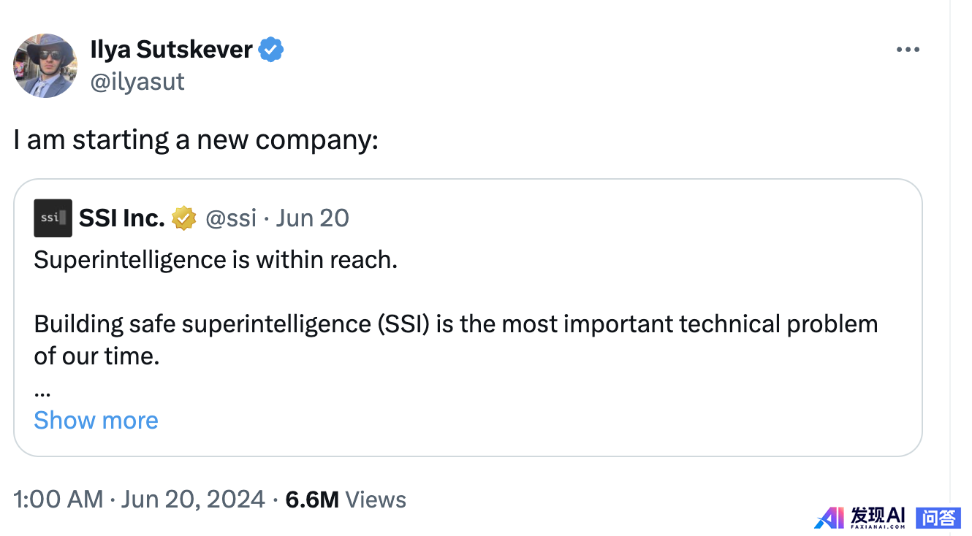Image resolution: width=972 pixels, height=536 pixels.
Task: Click the blue 问答 button
Action: (938, 518)
